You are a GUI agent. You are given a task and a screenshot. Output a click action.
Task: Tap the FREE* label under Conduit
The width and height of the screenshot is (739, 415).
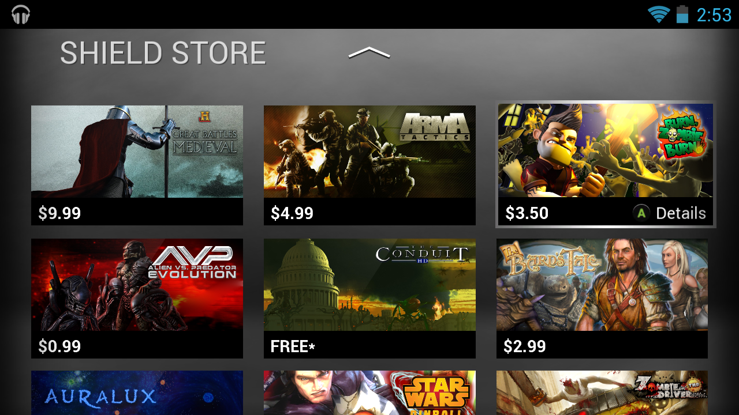click(293, 346)
